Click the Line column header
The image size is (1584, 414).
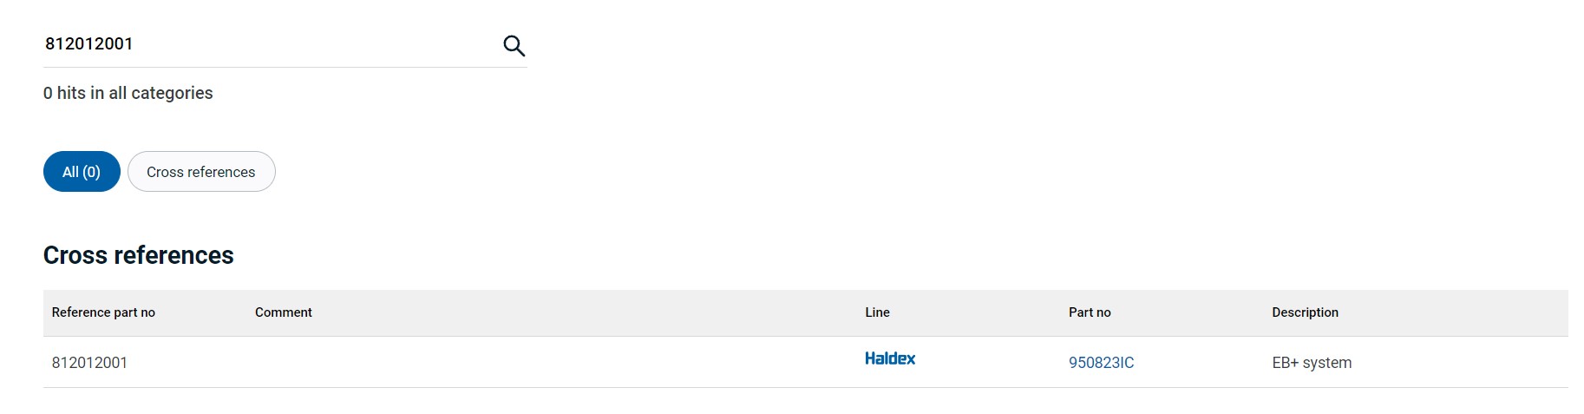[877, 312]
